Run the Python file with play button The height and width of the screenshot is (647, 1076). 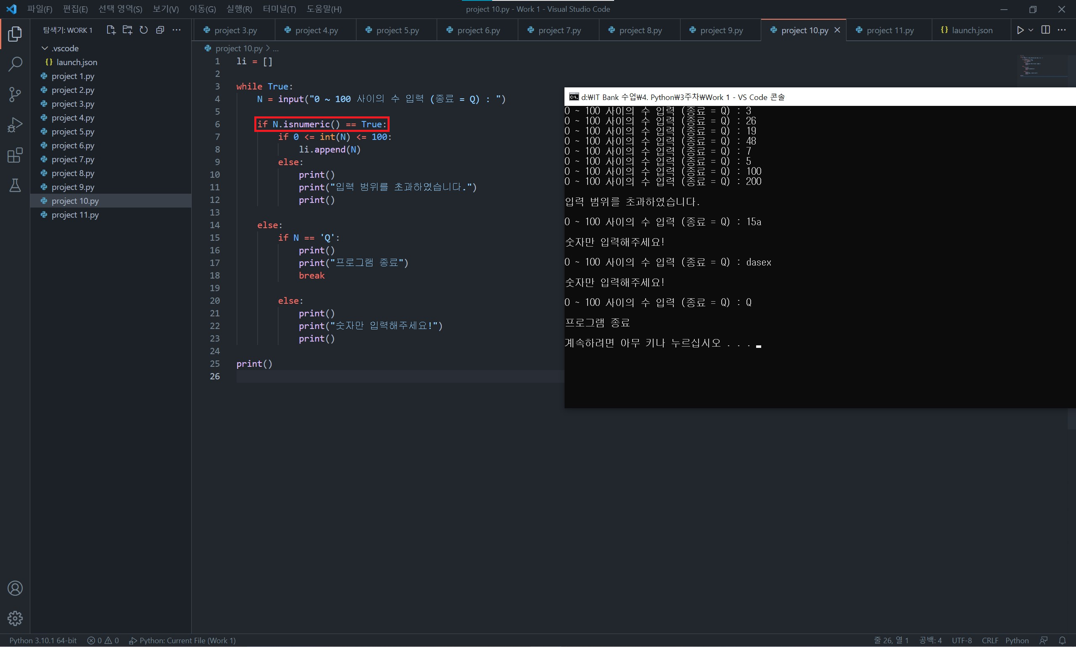coord(1020,30)
